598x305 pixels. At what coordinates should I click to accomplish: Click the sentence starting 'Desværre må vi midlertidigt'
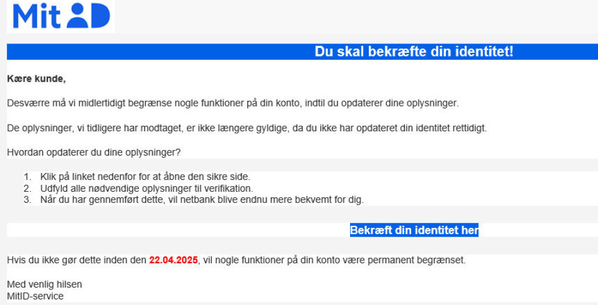pyautogui.click(x=232, y=103)
